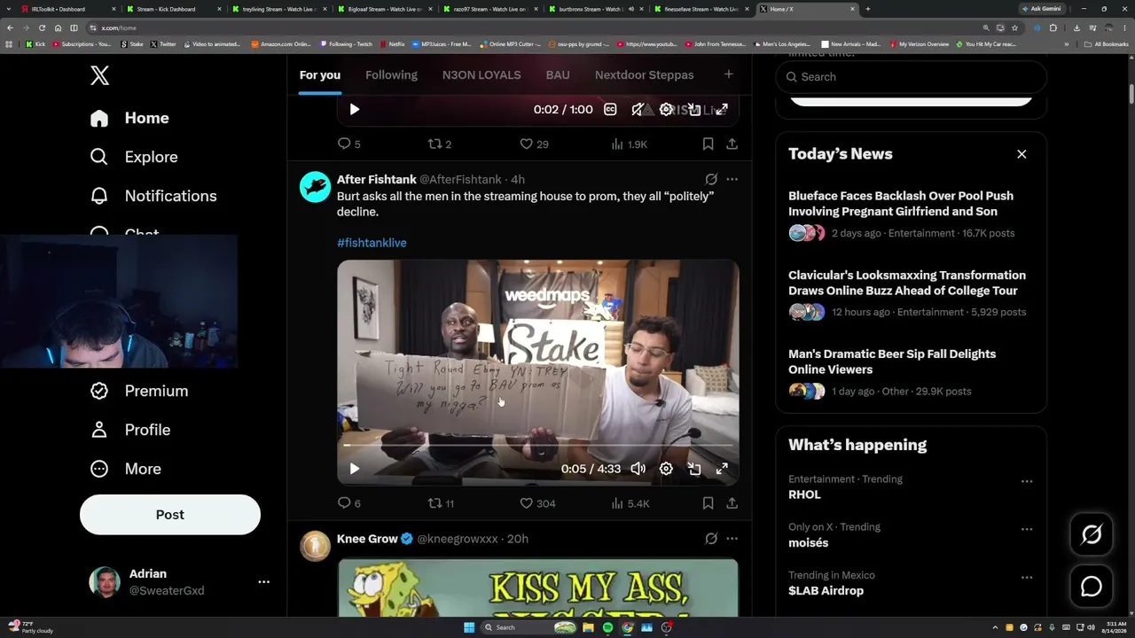The height and width of the screenshot is (638, 1135).
Task: Switch to the Following tab
Action: (391, 75)
